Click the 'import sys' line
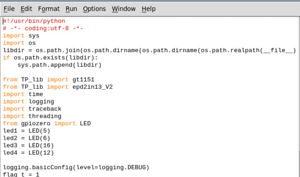 pyautogui.click(x=21, y=35)
